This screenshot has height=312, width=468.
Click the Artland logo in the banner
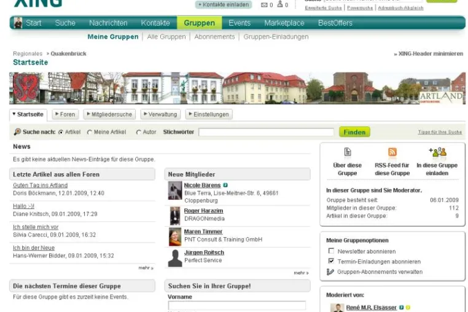pyautogui.click(x=441, y=98)
